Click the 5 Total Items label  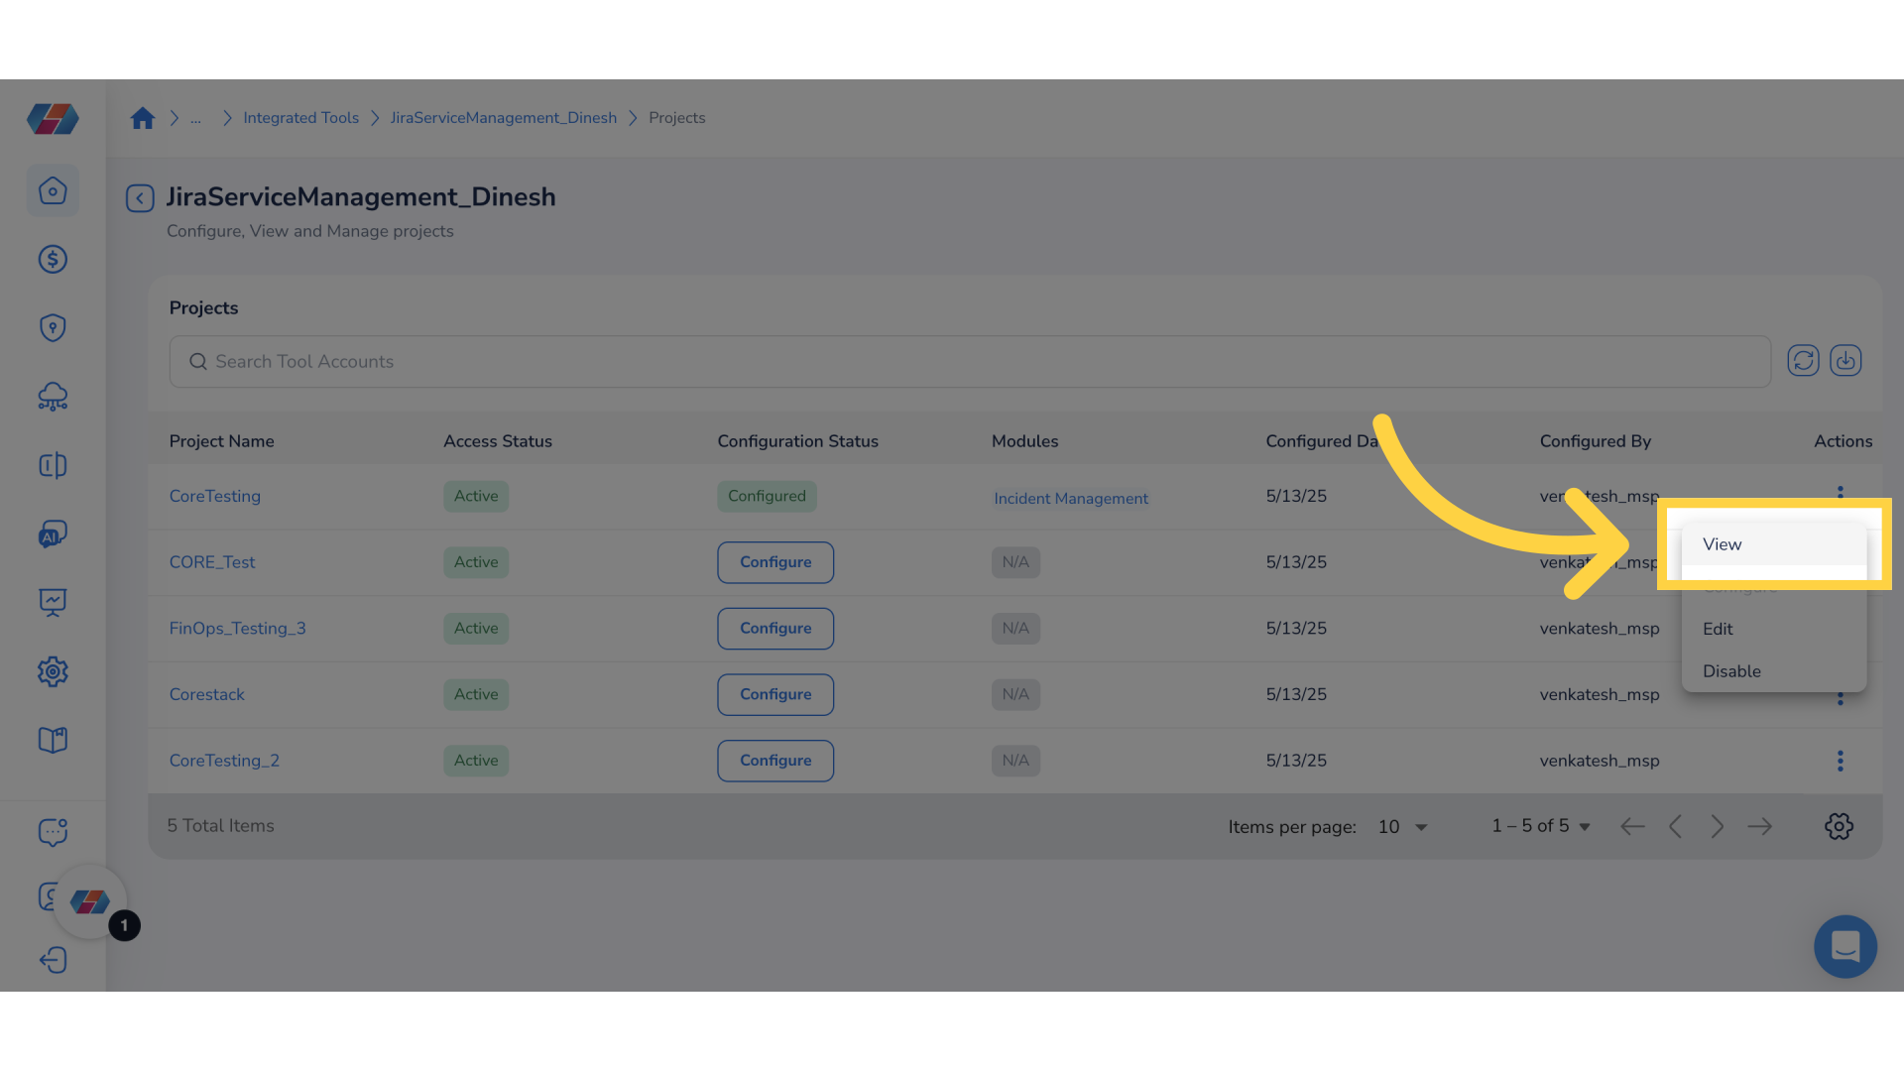220,826
